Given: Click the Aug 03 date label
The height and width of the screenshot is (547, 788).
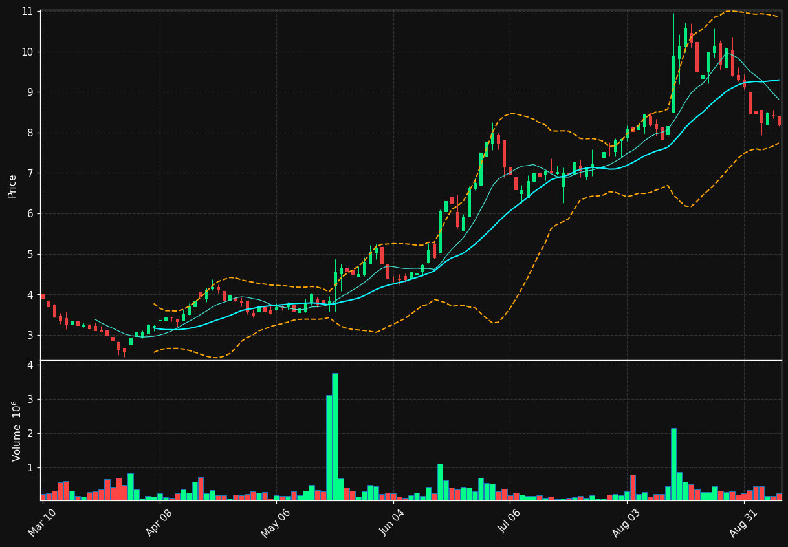Looking at the screenshot, I should pos(626,522).
